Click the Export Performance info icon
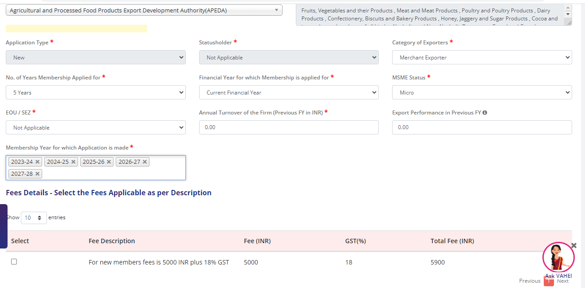This screenshot has height=288, width=585. [x=485, y=113]
